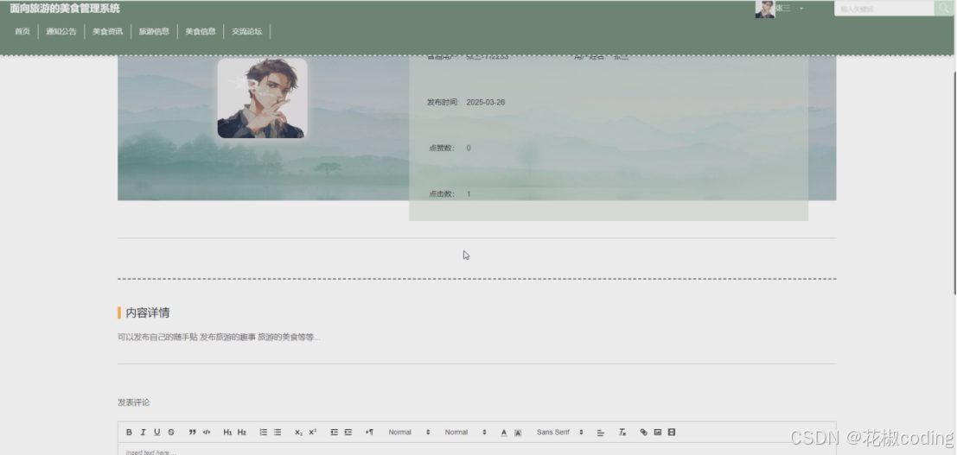Click the 发表评论 label
957x455 pixels.
(134, 402)
